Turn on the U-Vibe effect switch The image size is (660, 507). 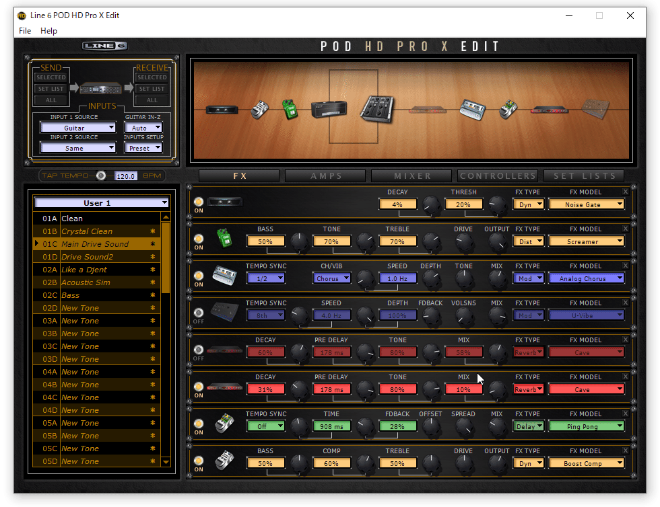[x=198, y=313]
